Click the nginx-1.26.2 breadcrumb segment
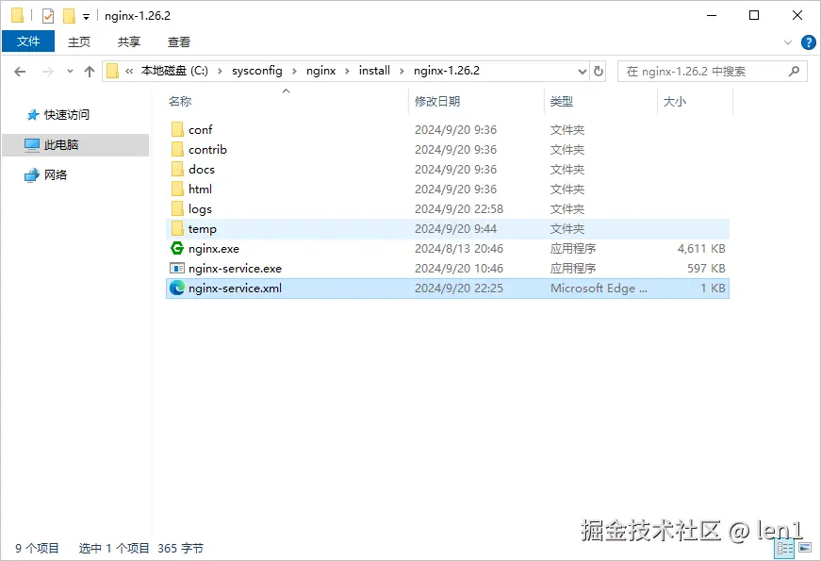Viewport: 821px width, 561px height. click(447, 71)
